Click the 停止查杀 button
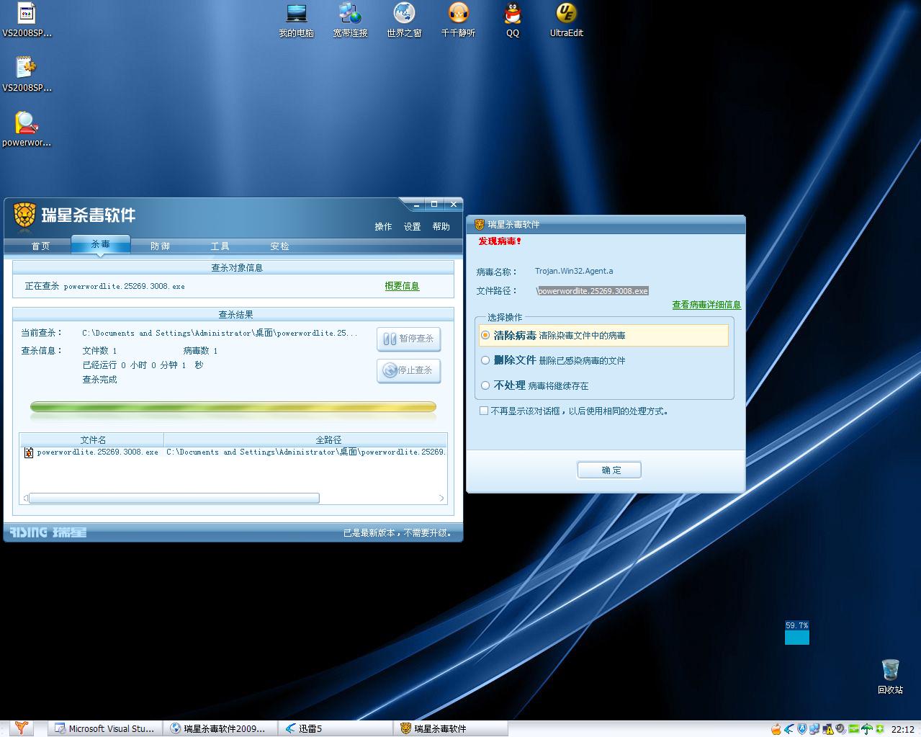The height and width of the screenshot is (737, 921). [408, 370]
